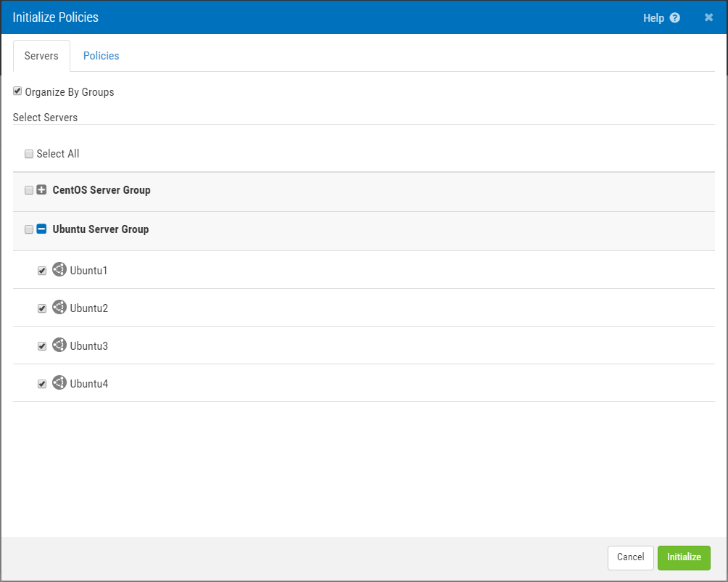Screen dimensions: 728x582
Task: Open the Help link
Action: point(653,18)
